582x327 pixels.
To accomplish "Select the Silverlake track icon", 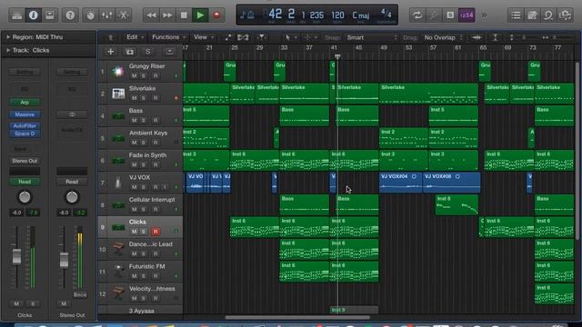I will (118, 94).
